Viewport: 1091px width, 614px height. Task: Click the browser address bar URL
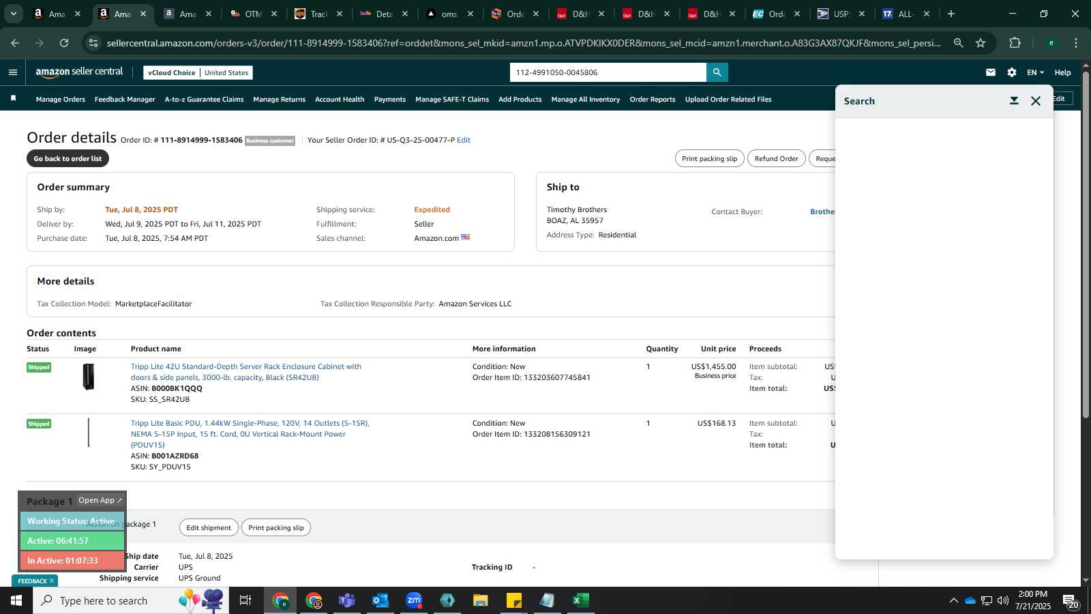[x=524, y=43]
